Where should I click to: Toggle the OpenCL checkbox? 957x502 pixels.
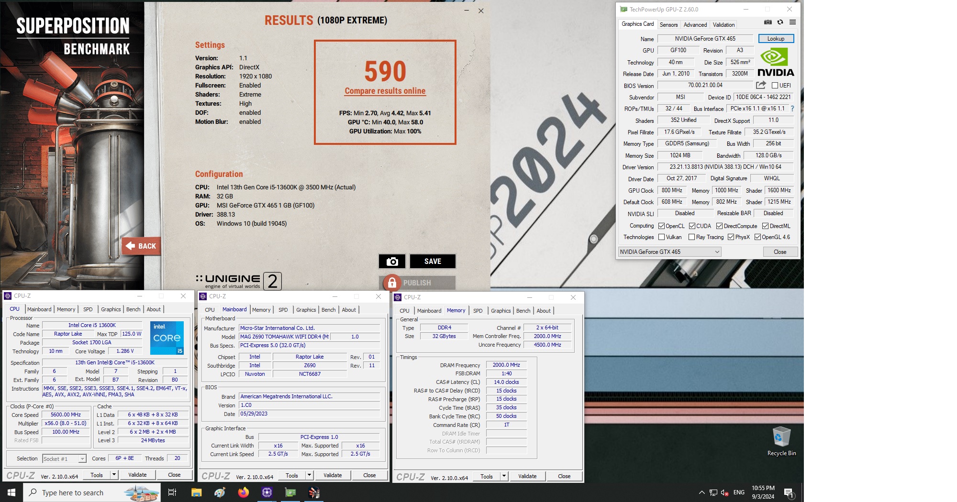pos(662,226)
